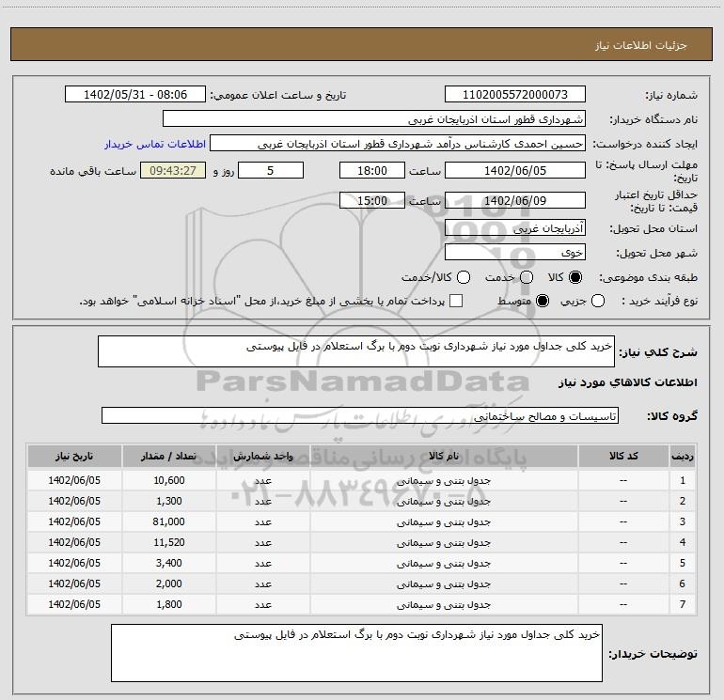Click the response deadline date 1402/06/05 field
Image resolution: width=724 pixels, height=700 pixels.
[515, 170]
